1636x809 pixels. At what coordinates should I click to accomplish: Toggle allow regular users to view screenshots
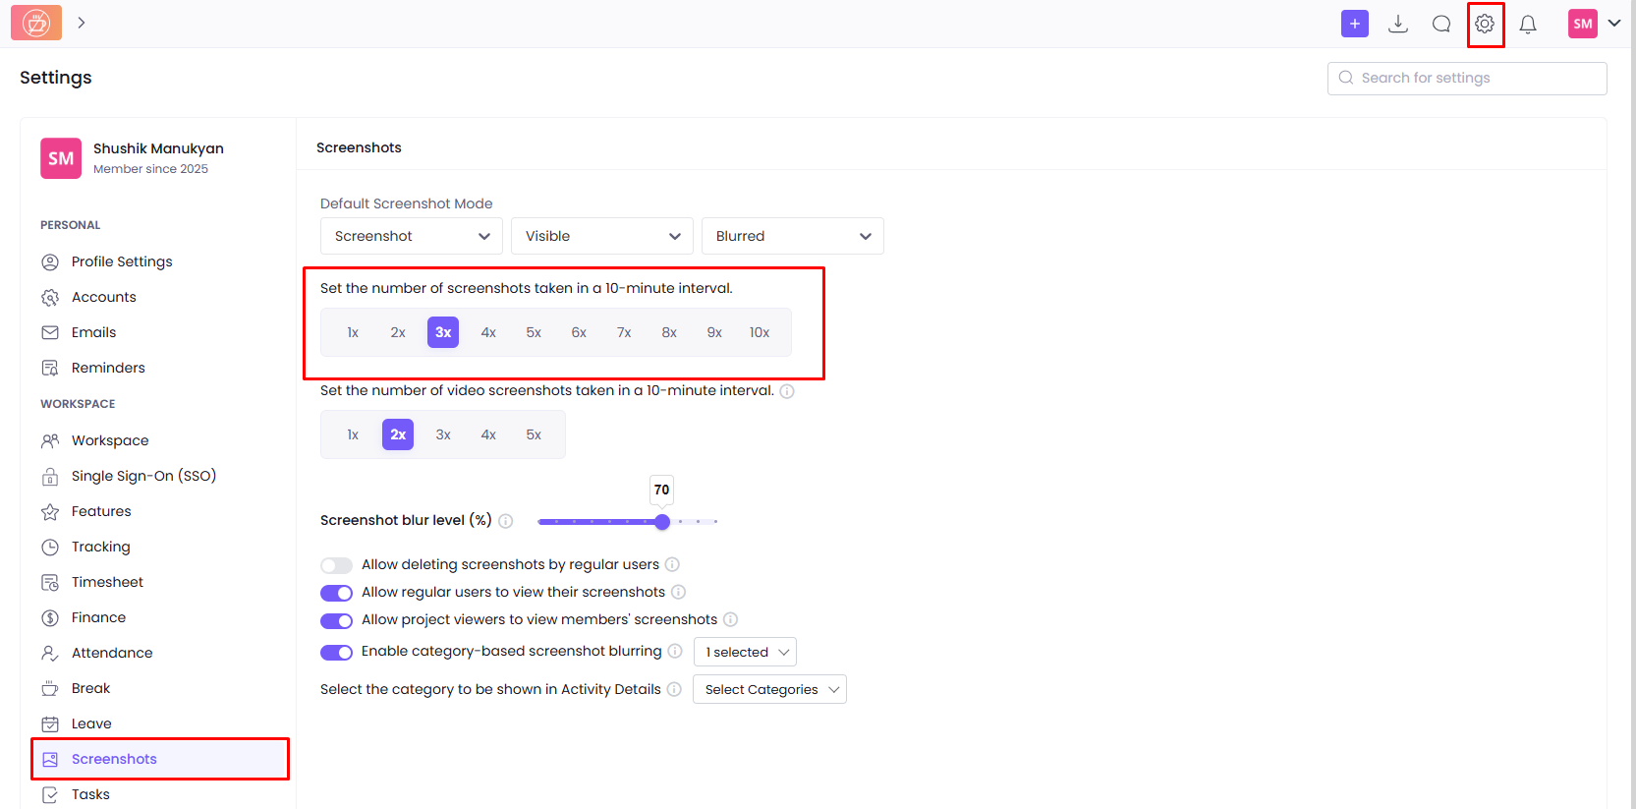coord(336,593)
